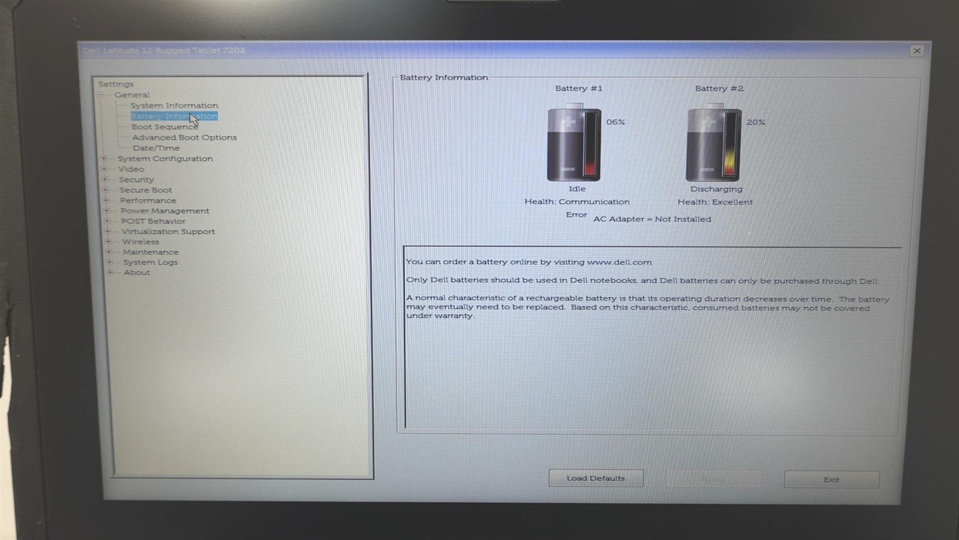Select the System Configuration category label
Viewport: 959px width, 540px height.
[x=165, y=159]
